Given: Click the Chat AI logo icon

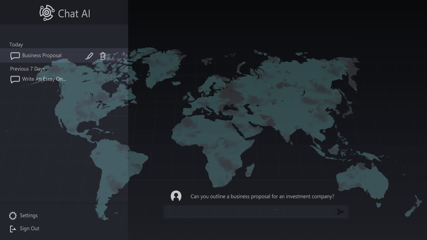Looking at the screenshot, I should 47,13.
